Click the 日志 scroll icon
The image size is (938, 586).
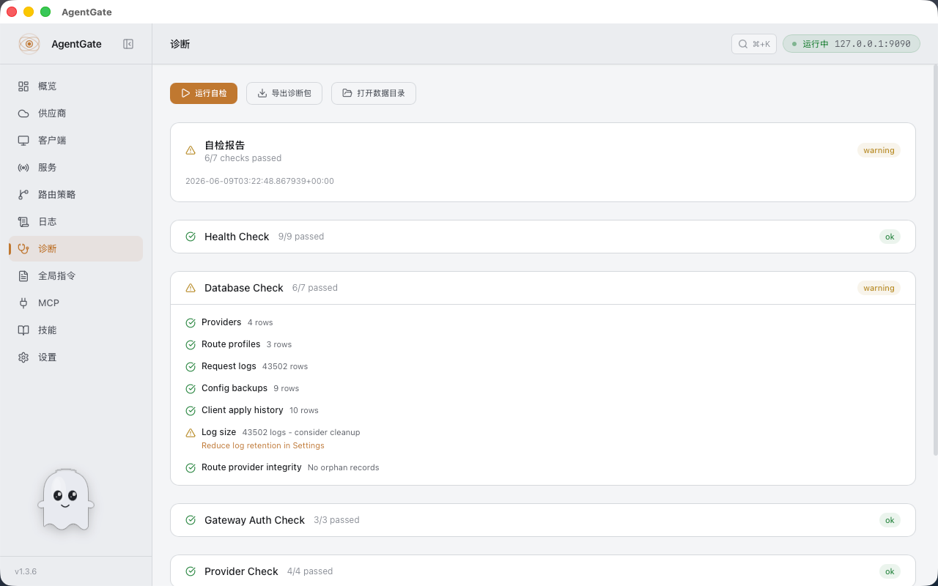[x=23, y=222]
